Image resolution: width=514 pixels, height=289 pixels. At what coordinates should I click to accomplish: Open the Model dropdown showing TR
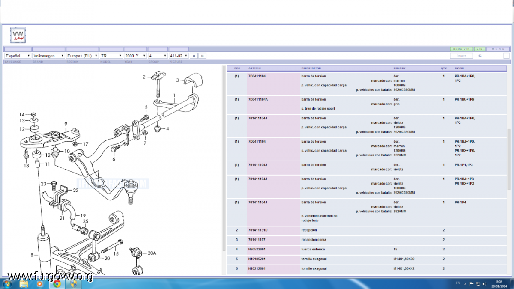click(x=111, y=56)
